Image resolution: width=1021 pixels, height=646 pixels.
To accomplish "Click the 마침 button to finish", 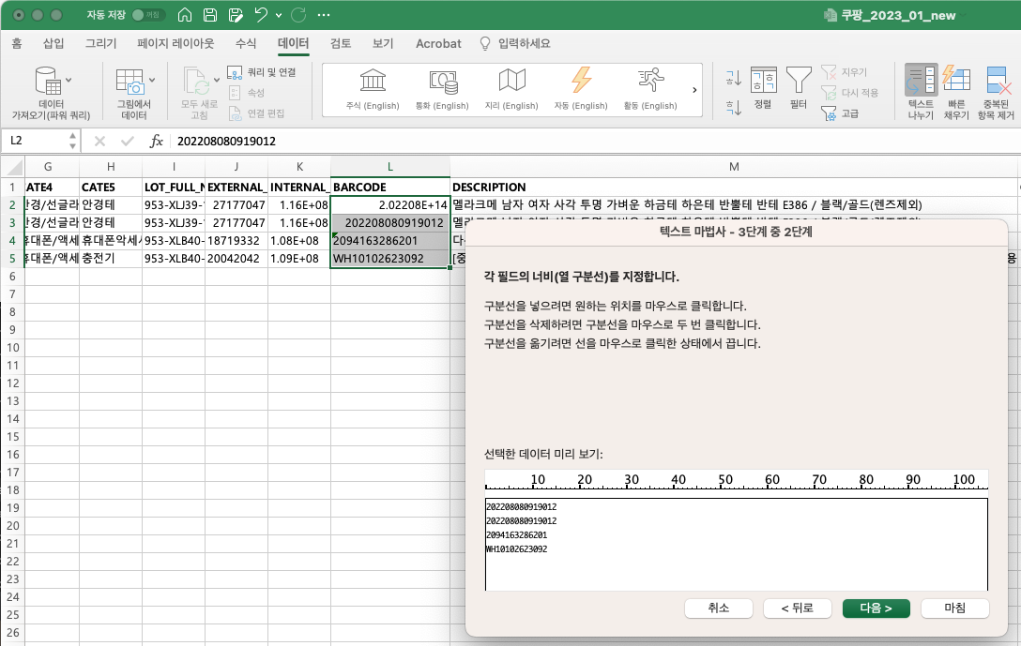I will (954, 608).
